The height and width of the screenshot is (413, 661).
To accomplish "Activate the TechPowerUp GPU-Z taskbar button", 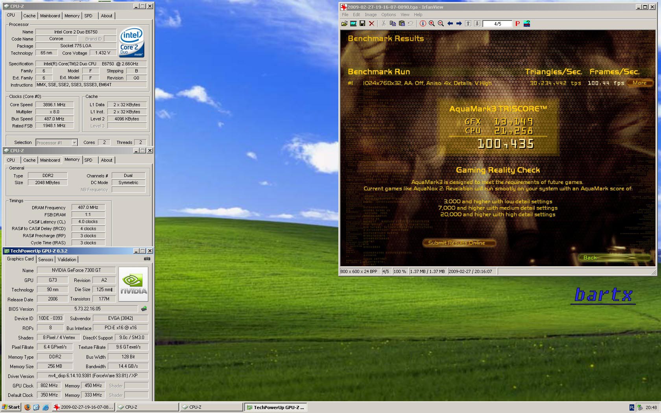I will pyautogui.click(x=275, y=407).
